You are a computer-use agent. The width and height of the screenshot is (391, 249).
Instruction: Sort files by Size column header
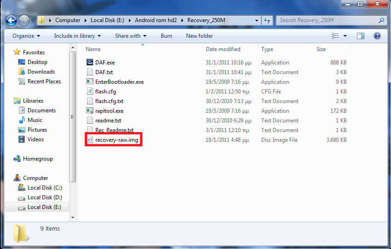point(321,49)
